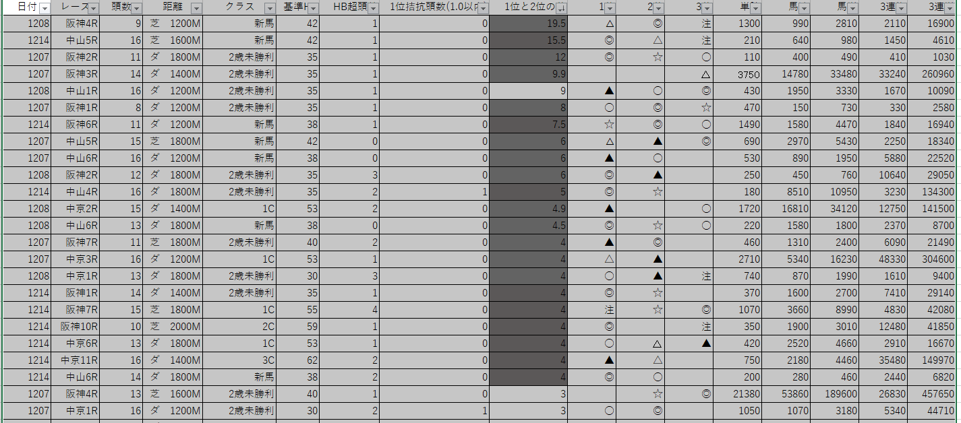961x423 pixels.
Task: Select the cell with value 134300
Action: click(931, 192)
